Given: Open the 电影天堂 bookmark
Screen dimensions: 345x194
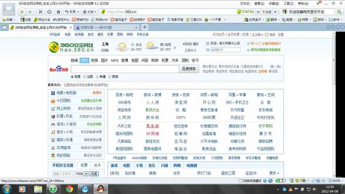Looking at the screenshot, I should pyautogui.click(x=175, y=19).
